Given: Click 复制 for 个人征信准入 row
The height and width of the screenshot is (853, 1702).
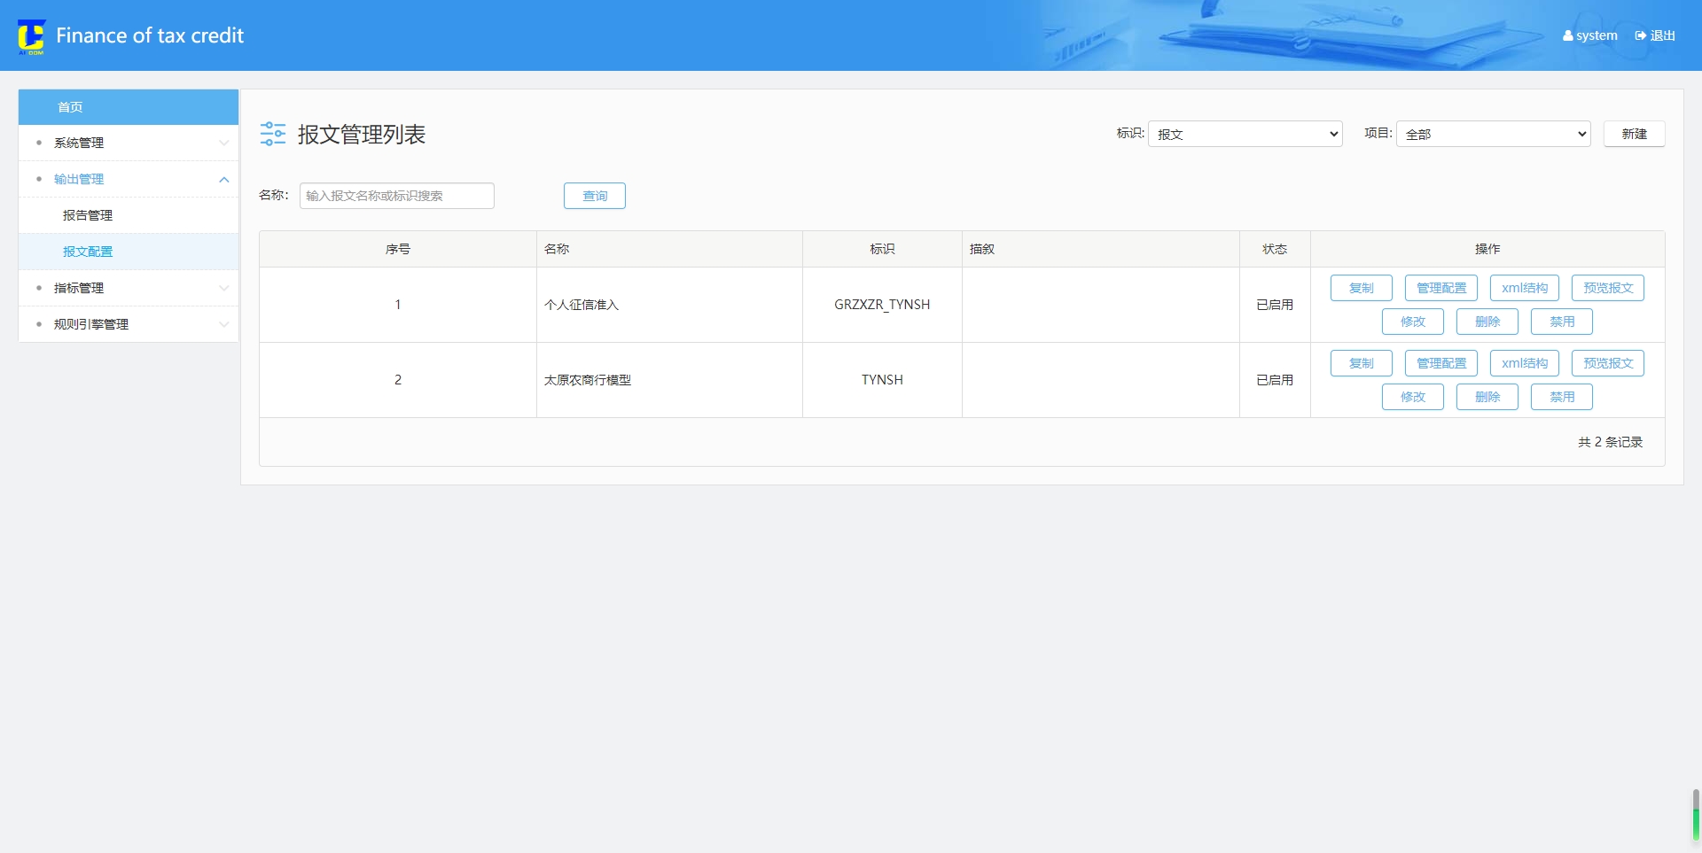Looking at the screenshot, I should click(1362, 288).
